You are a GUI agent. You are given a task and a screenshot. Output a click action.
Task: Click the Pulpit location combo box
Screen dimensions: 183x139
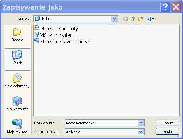(76, 19)
